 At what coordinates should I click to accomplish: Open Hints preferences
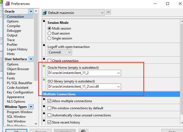coord(11,54)
